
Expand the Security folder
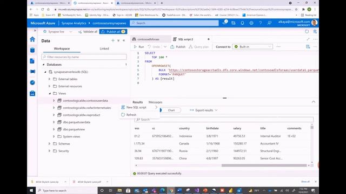click(x=49, y=151)
